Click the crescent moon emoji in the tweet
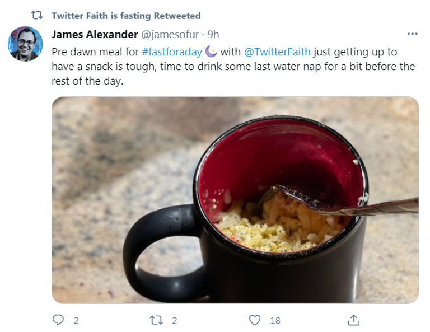The width and height of the screenshot is (430, 332). (x=211, y=52)
